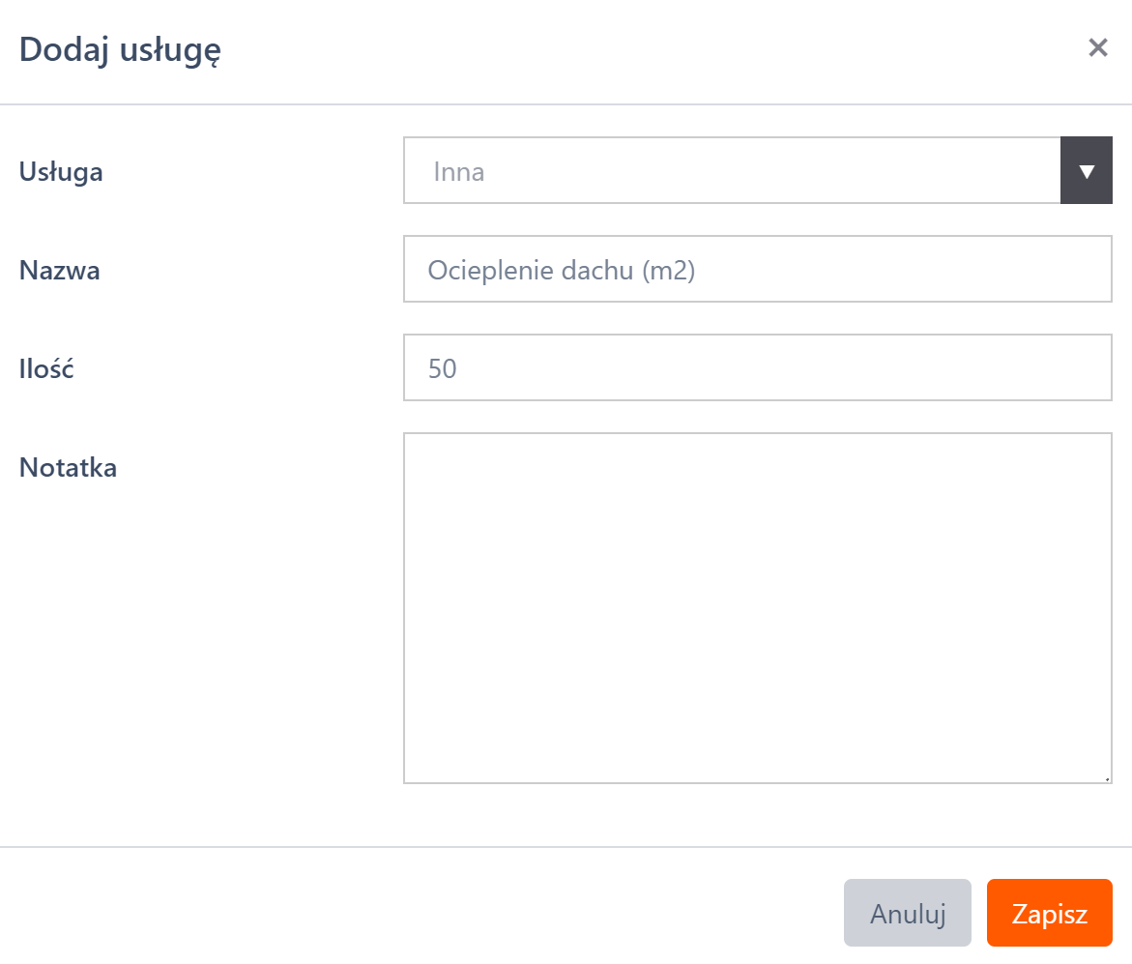Click the Nazwa field label
This screenshot has width=1132, height=964.
60,271
